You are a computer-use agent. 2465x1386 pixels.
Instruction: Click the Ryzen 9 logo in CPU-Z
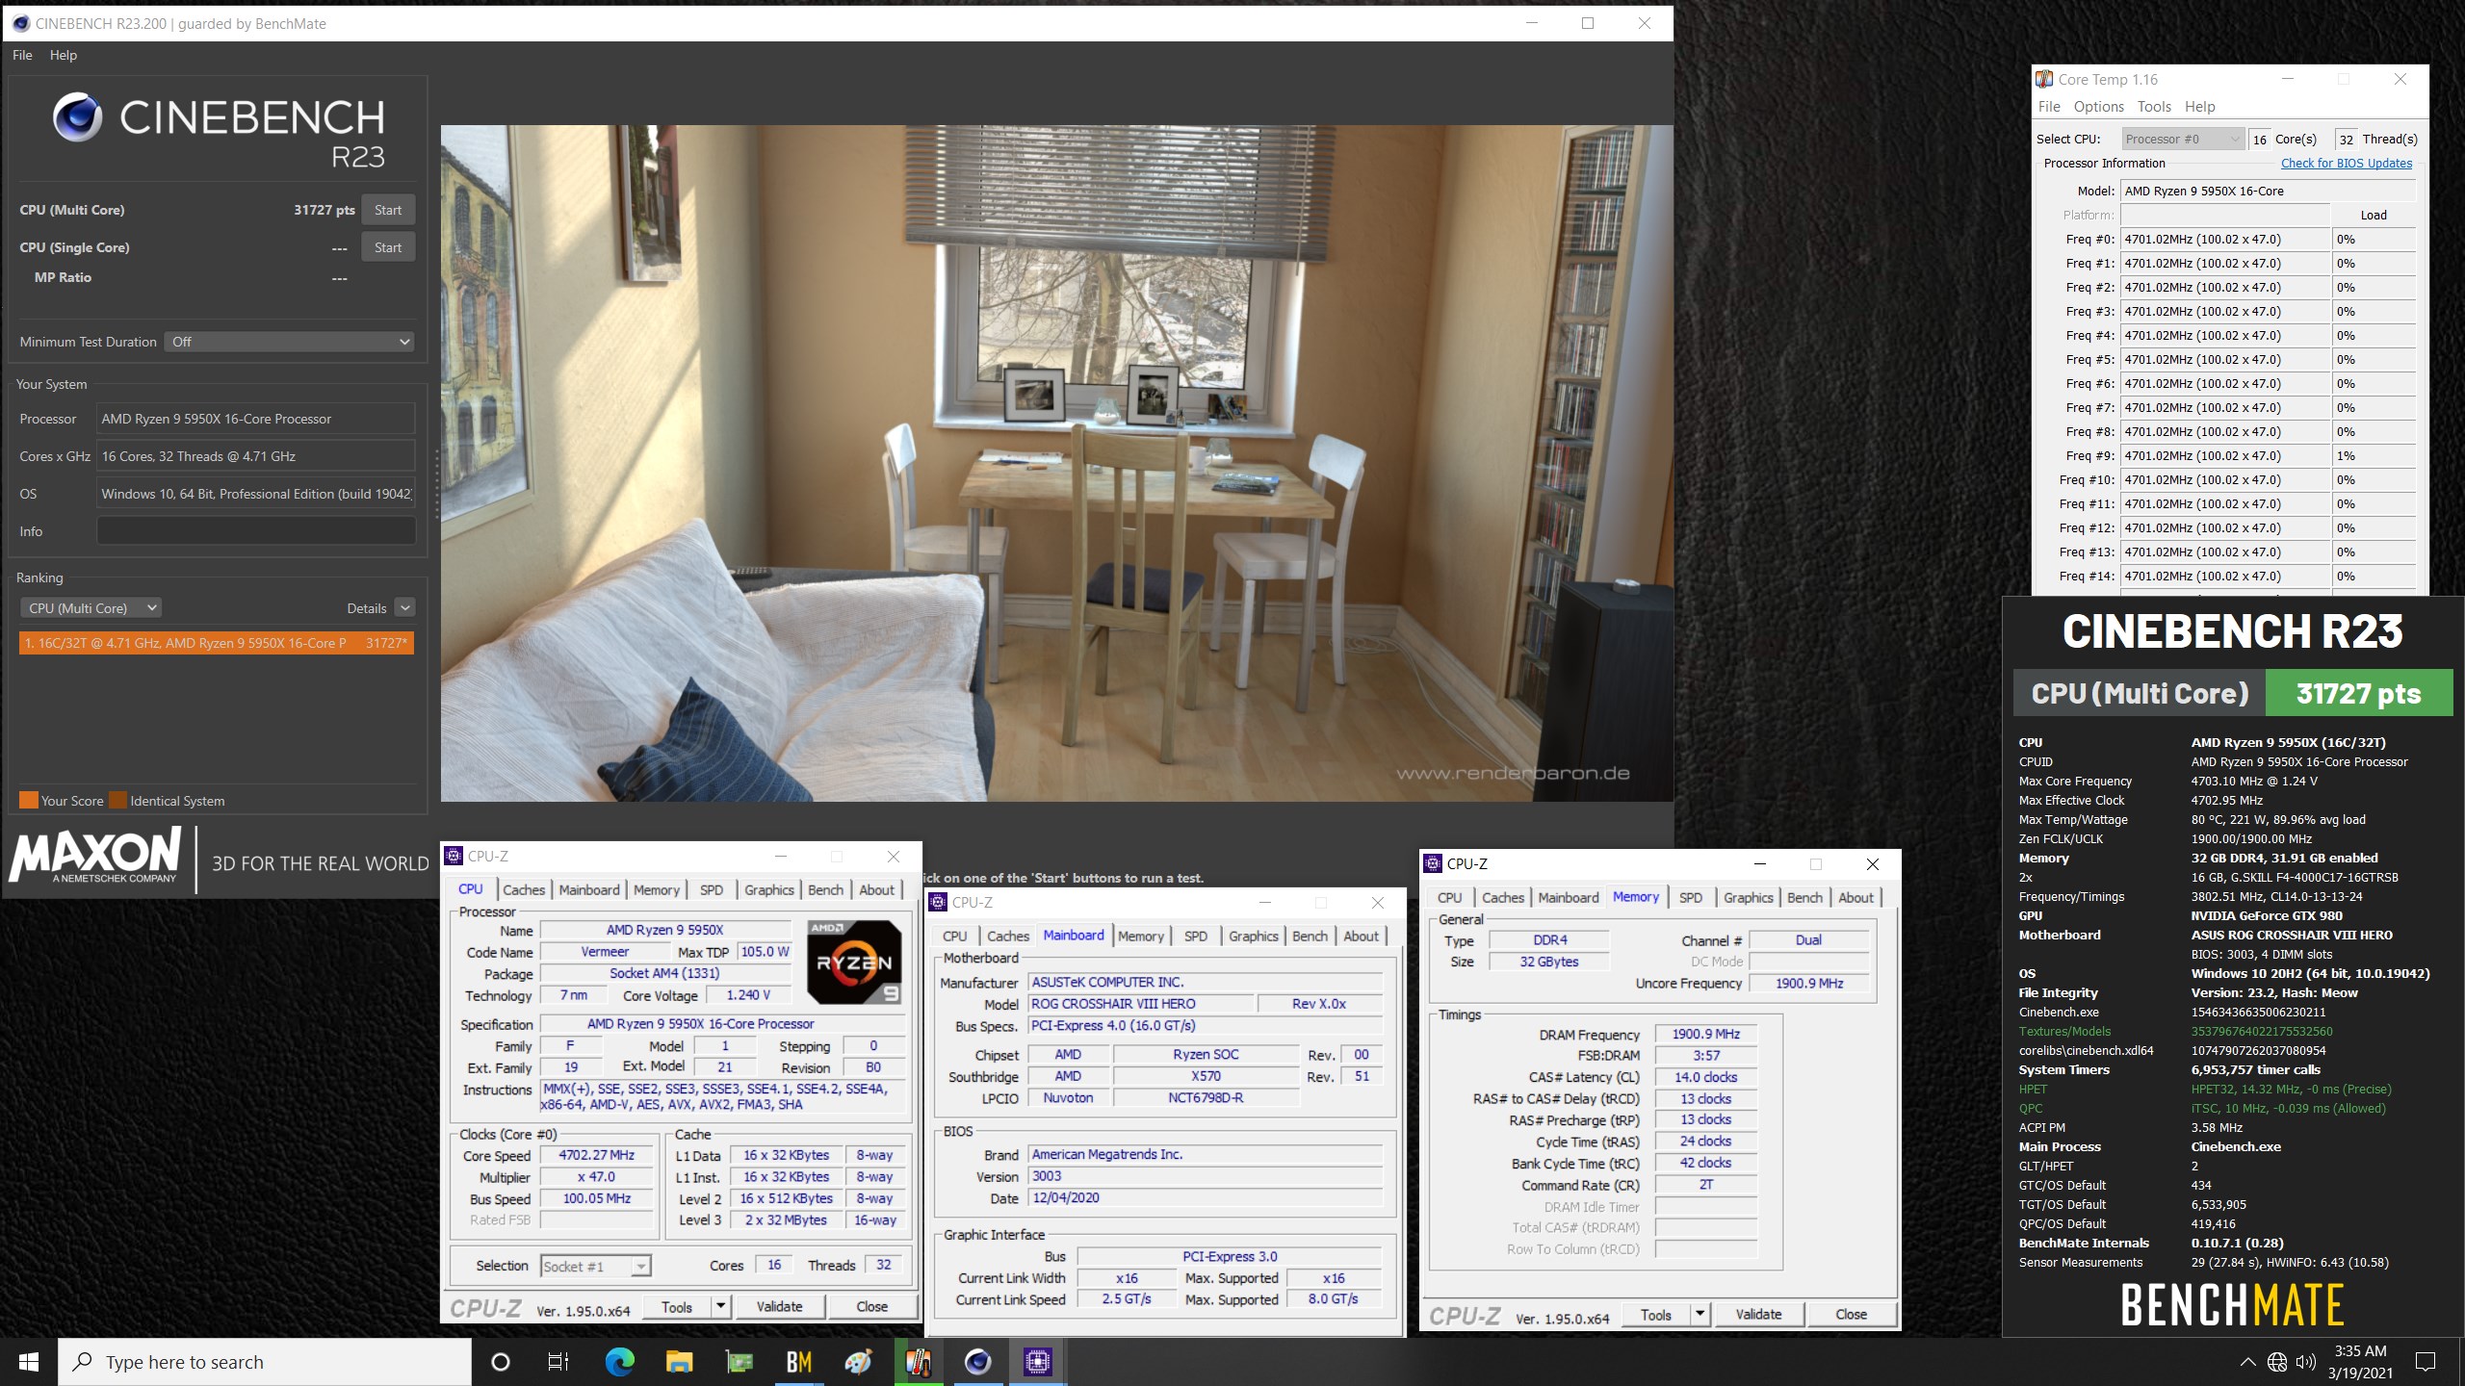[x=854, y=962]
